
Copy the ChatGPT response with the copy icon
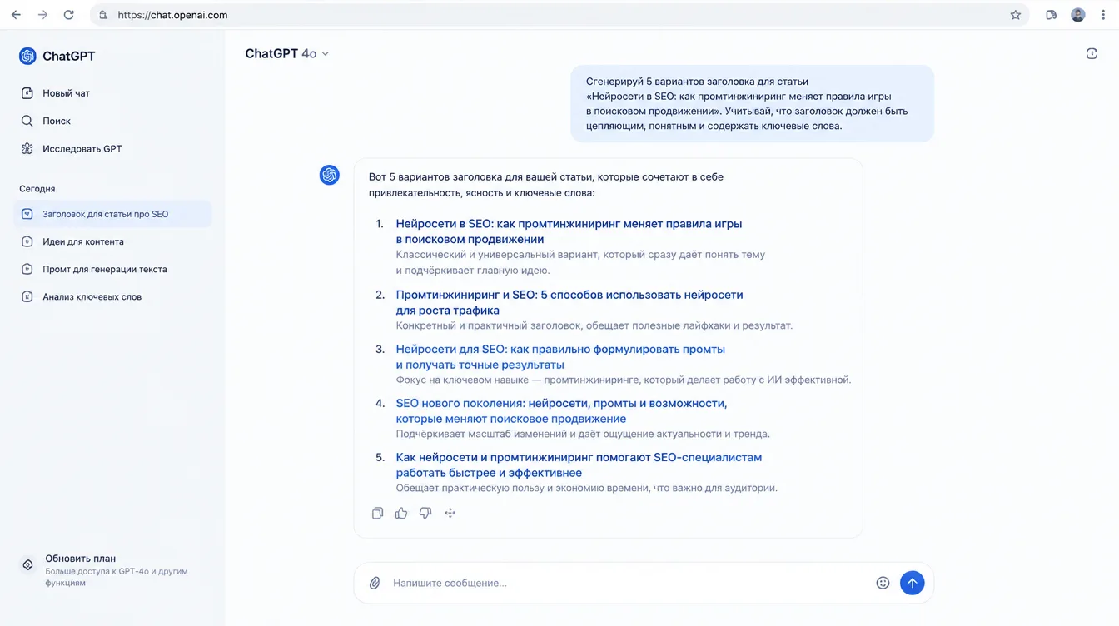click(x=377, y=513)
